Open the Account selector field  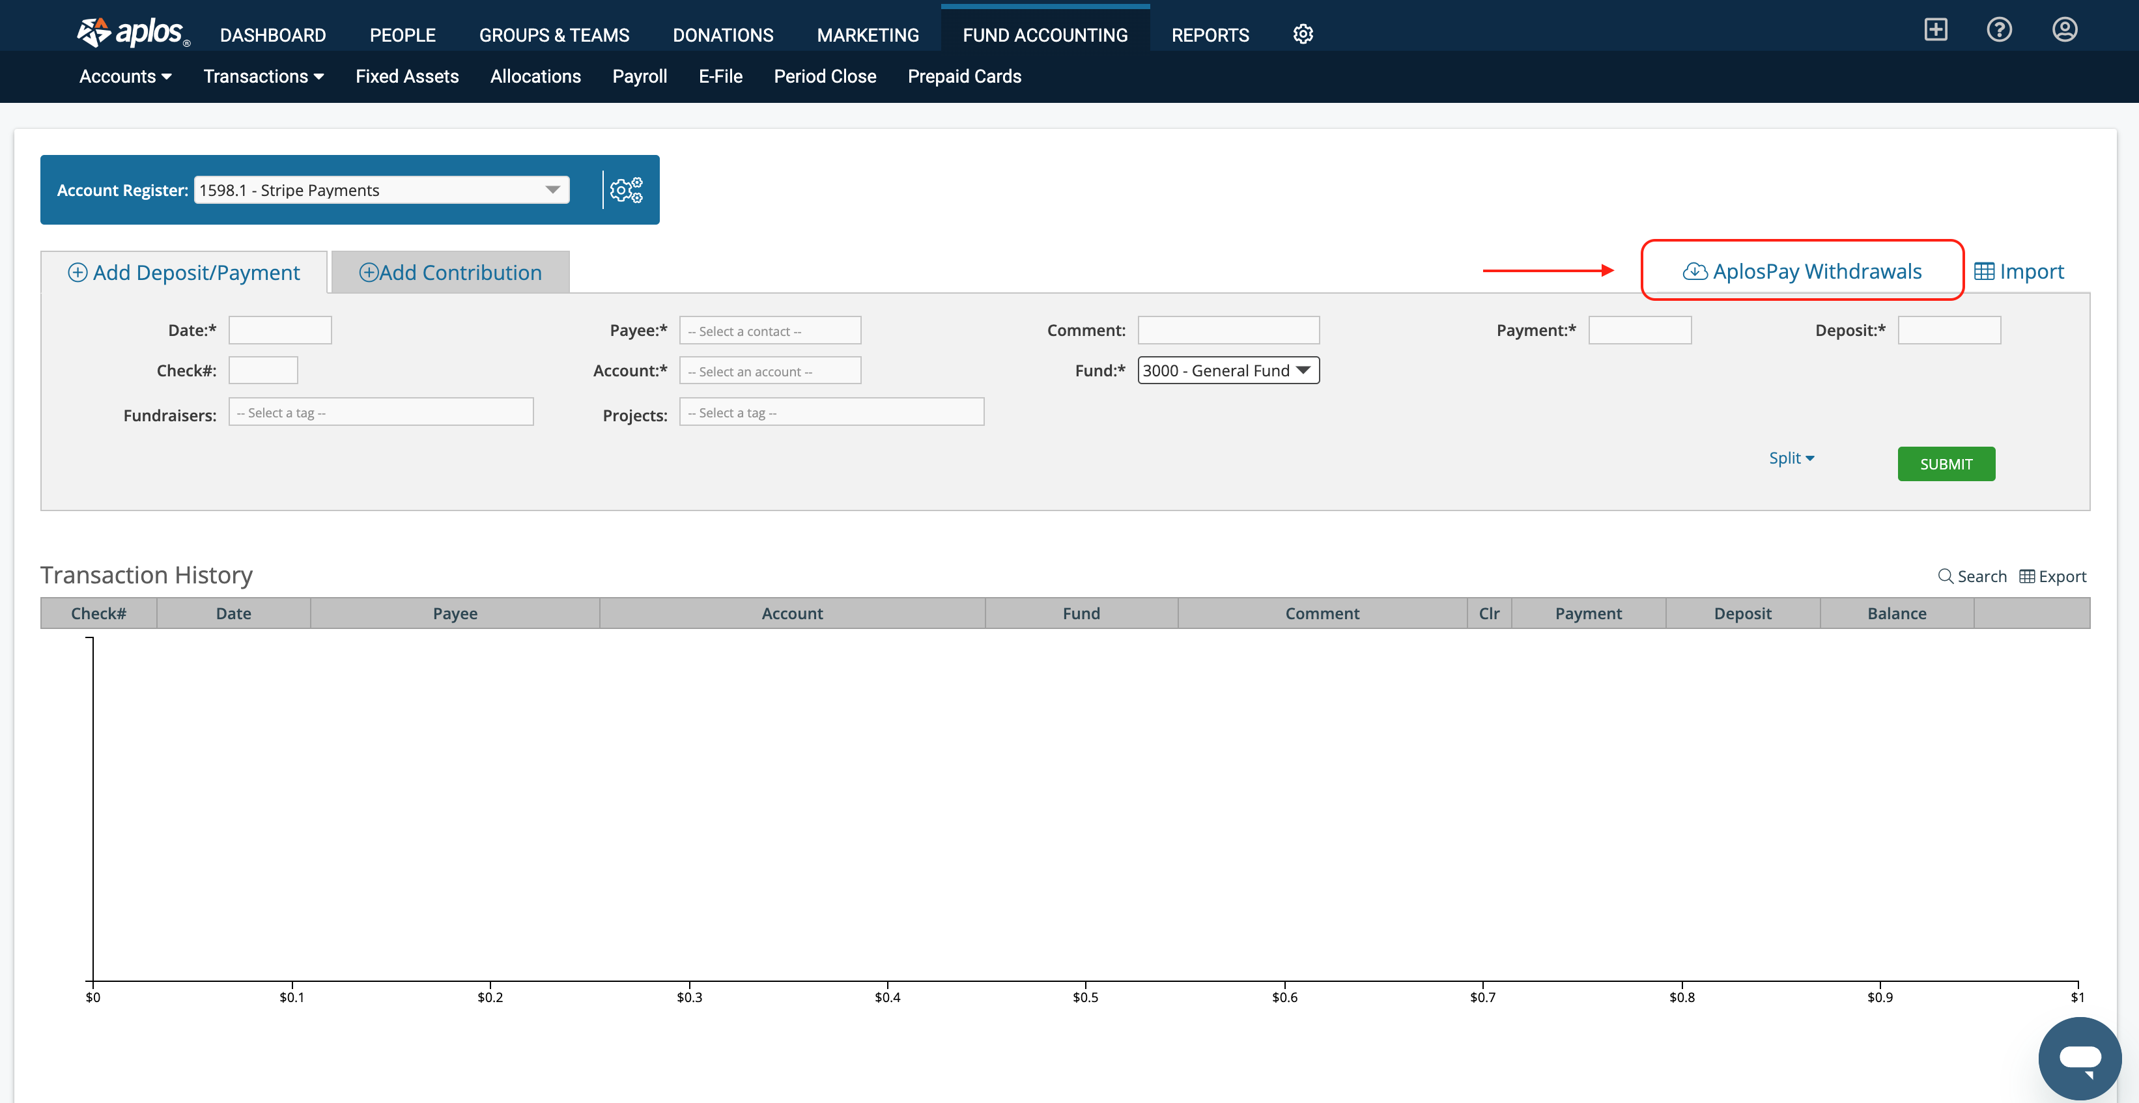click(770, 370)
